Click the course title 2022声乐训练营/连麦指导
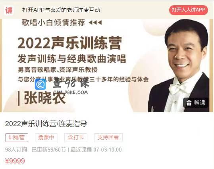This screenshot has width=214, height=169. 46,124
